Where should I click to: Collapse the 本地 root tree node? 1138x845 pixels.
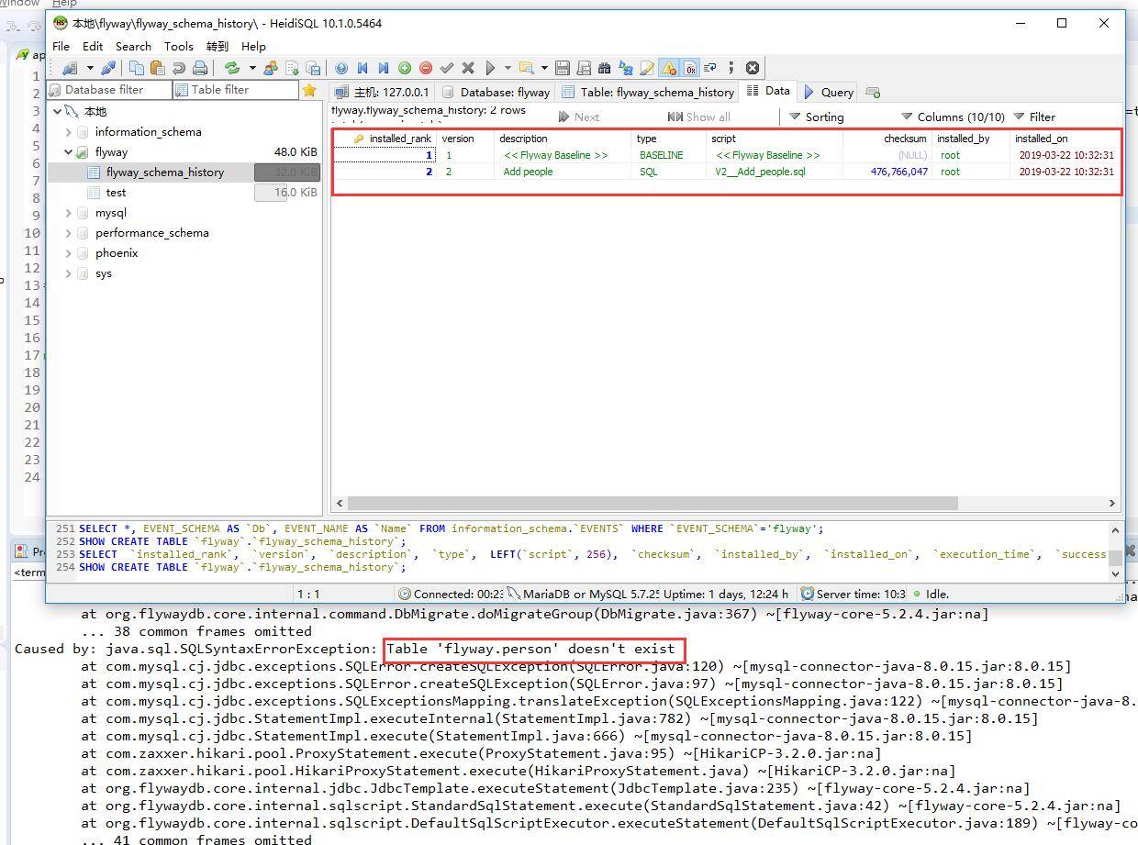(x=58, y=111)
